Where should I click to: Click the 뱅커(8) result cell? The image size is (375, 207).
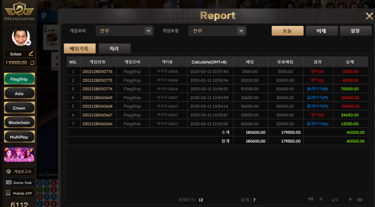(318, 115)
